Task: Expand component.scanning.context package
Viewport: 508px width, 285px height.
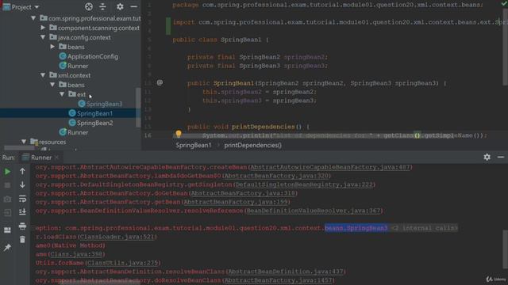Action: 43,28
